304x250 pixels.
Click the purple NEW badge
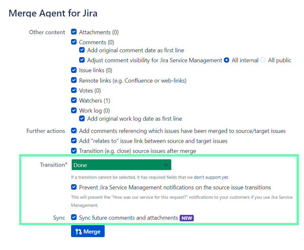186,218
